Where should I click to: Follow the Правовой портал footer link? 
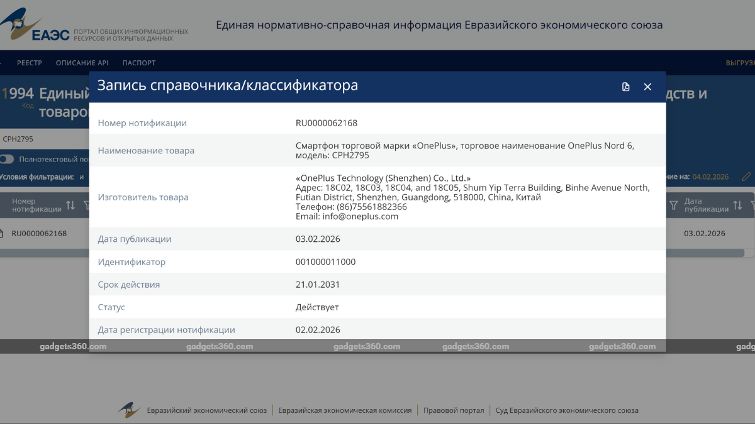pos(454,410)
